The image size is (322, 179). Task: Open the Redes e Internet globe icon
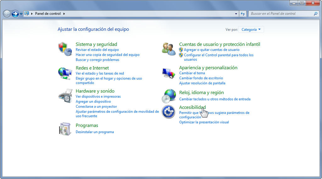coord(65,73)
